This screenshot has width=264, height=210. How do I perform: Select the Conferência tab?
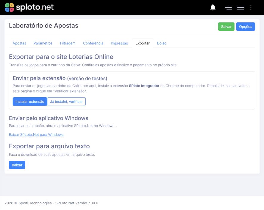[93, 43]
